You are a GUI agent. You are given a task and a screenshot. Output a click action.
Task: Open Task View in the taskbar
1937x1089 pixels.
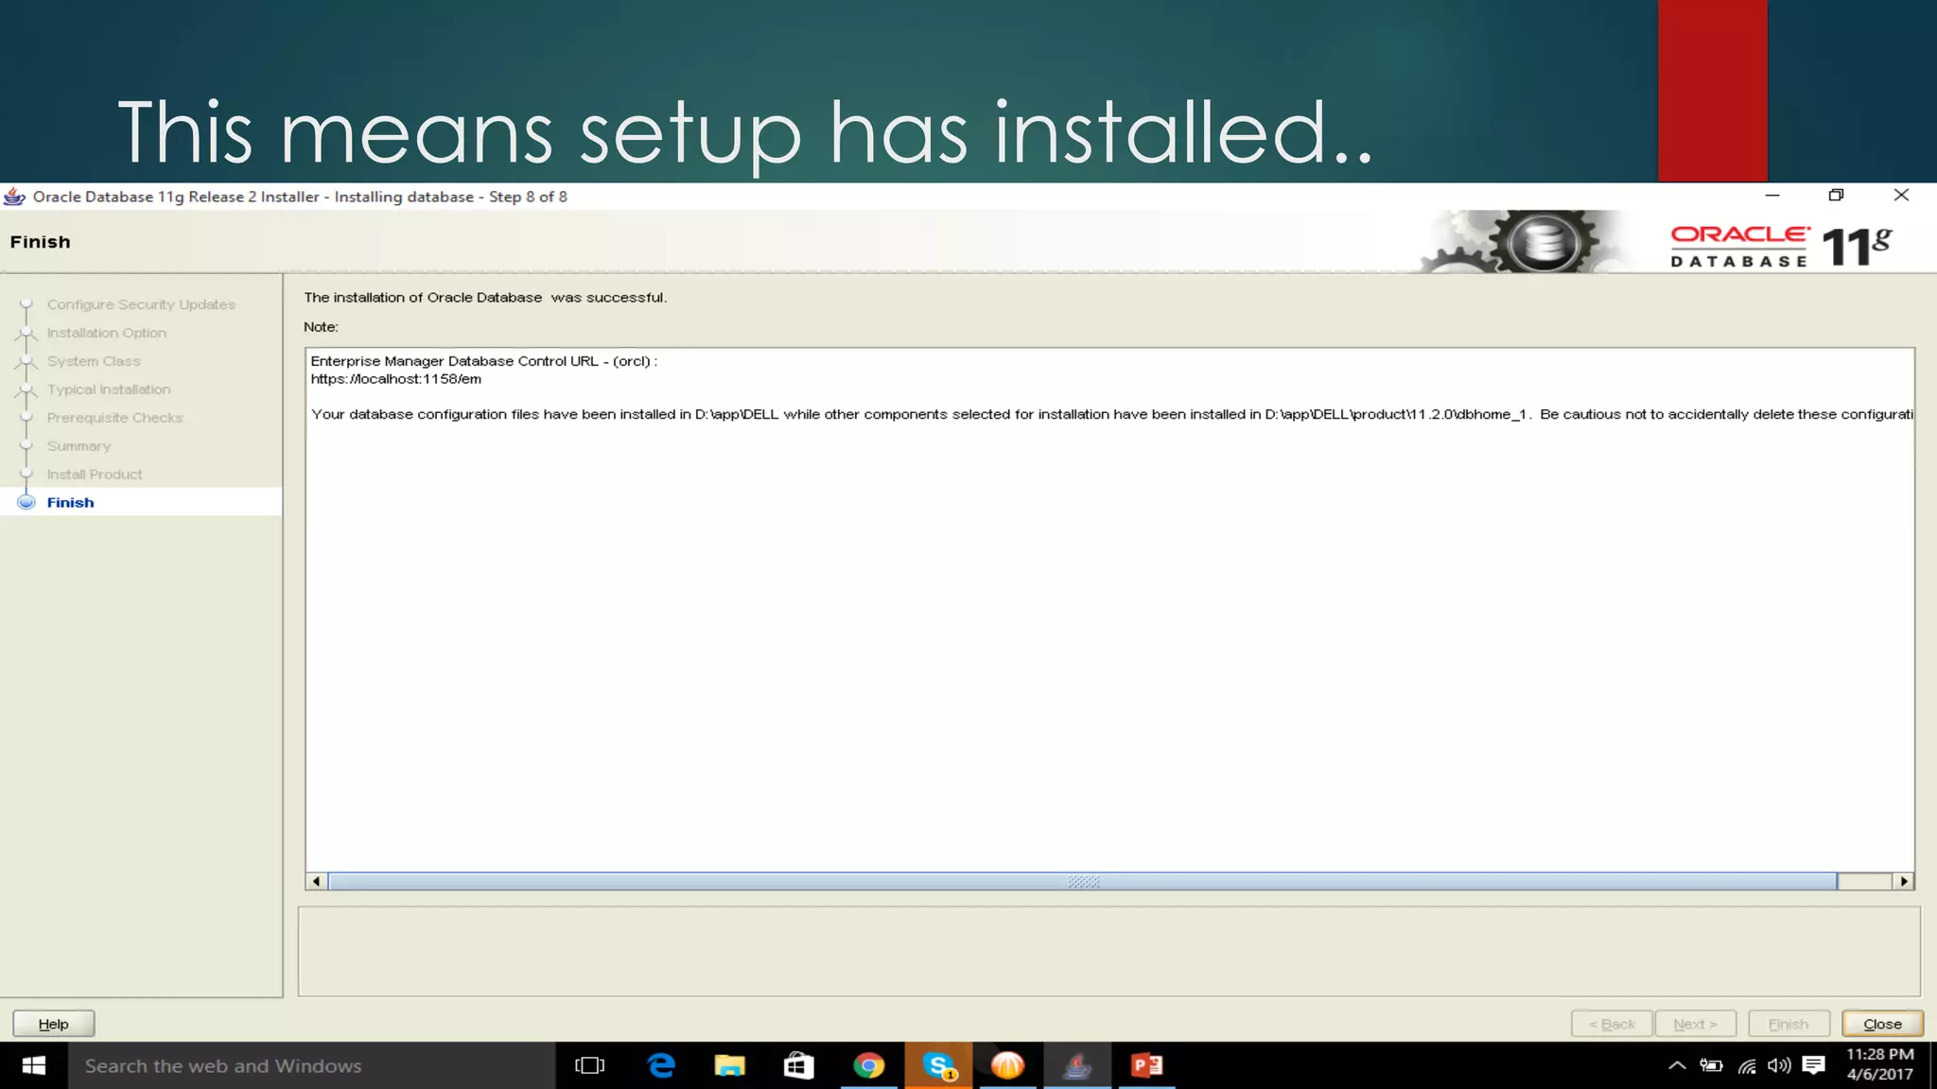[589, 1065]
